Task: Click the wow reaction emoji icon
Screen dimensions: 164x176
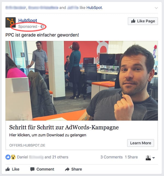Action: (x=13, y=157)
